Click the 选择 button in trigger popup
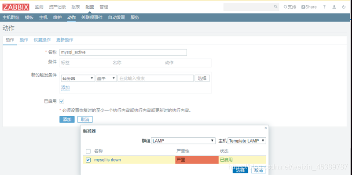 [240, 171]
